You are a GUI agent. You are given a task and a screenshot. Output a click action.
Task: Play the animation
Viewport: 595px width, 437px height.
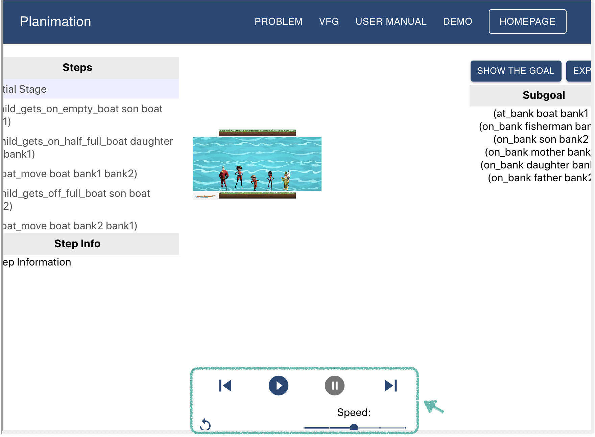[279, 386]
